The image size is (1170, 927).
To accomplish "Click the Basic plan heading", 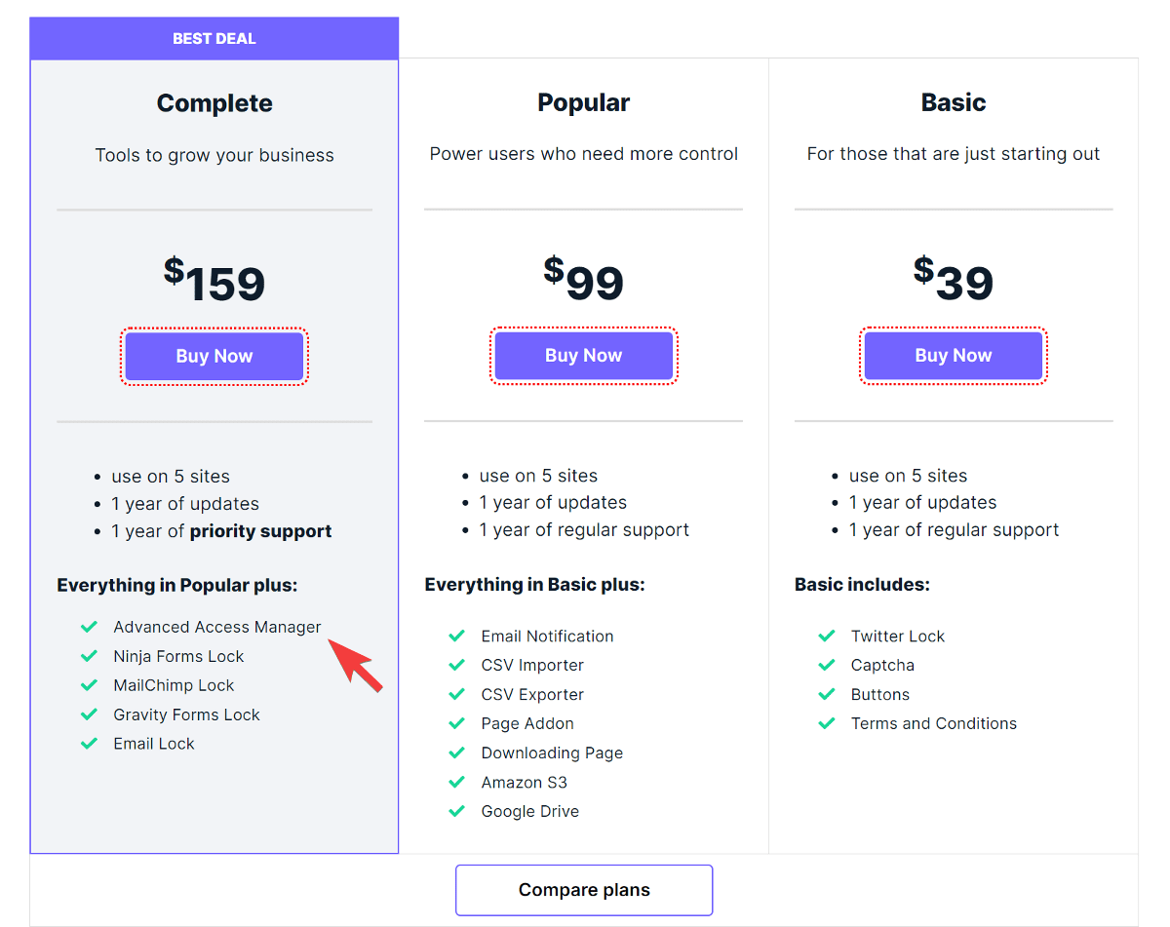I will pos(953,102).
